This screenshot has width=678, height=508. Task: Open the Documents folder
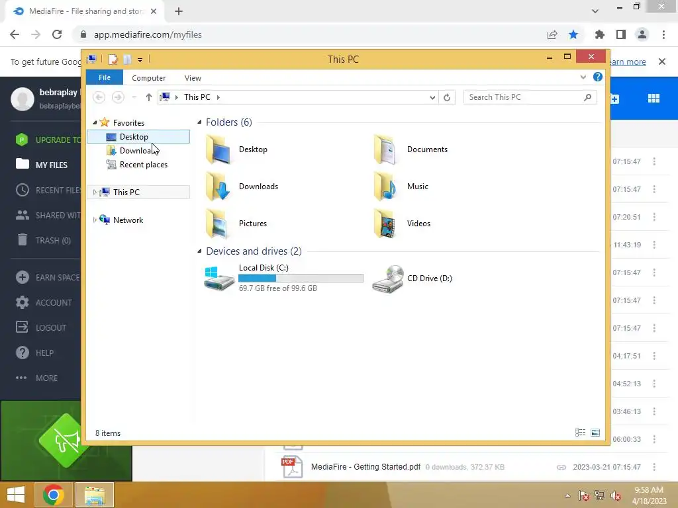coord(411,149)
